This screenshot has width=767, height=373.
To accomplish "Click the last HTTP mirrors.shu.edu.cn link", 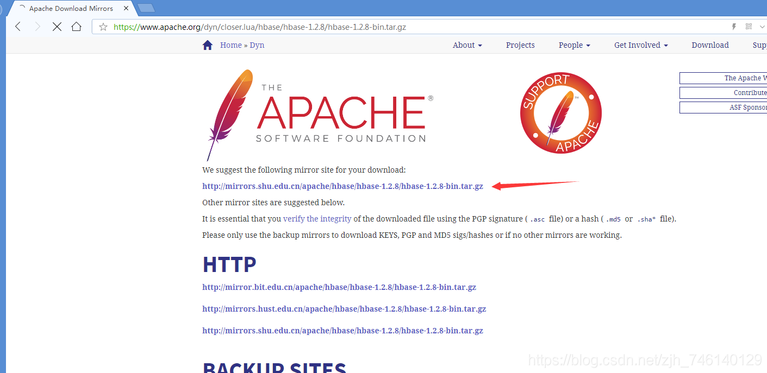I will (x=342, y=331).
